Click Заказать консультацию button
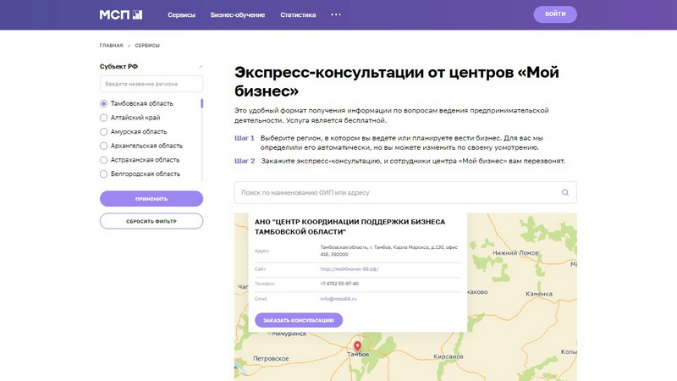Viewport: 677px width, 381px height. point(299,320)
